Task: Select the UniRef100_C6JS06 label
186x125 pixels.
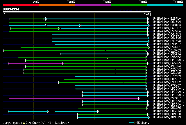Action: 167,38
